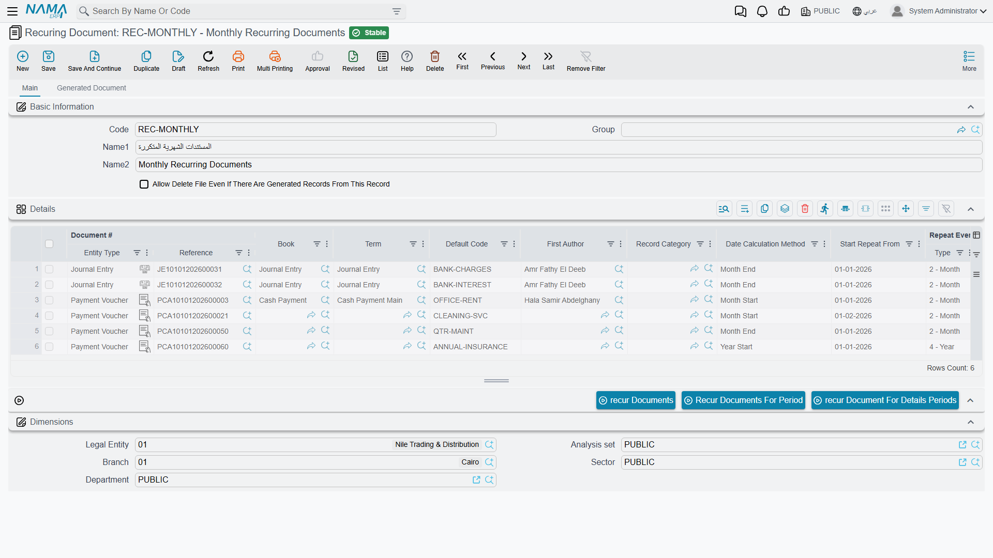Viewport: 993px width, 558px height.
Task: Click Remove Filter
Action: 586,61
